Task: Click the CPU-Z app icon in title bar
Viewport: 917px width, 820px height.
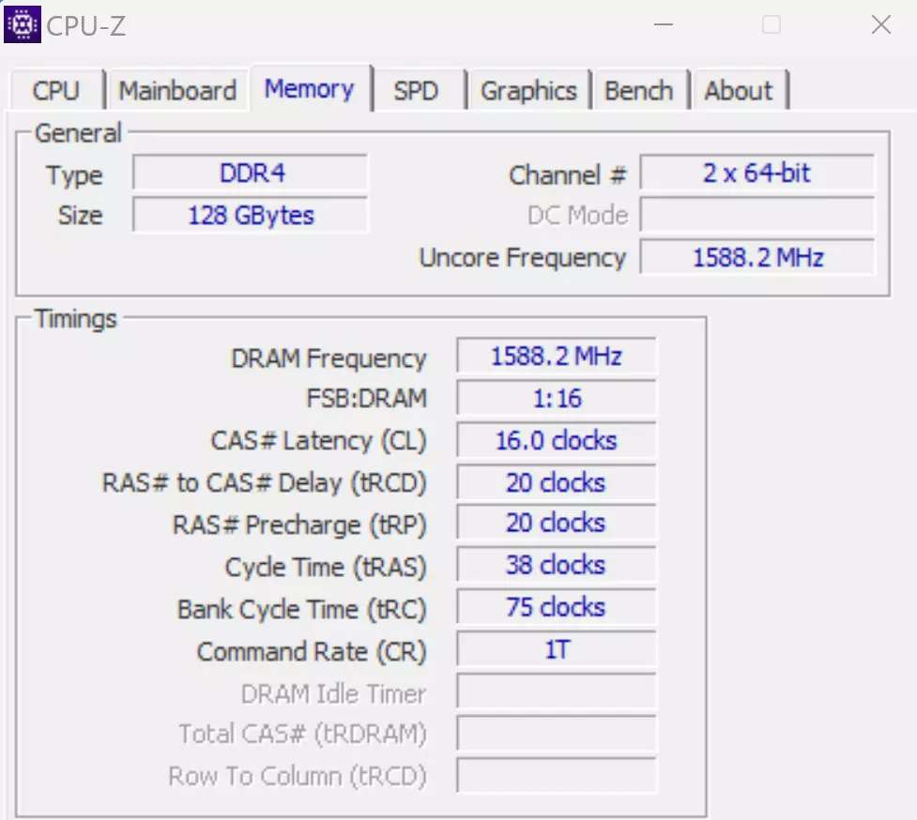Action: pos(23,24)
